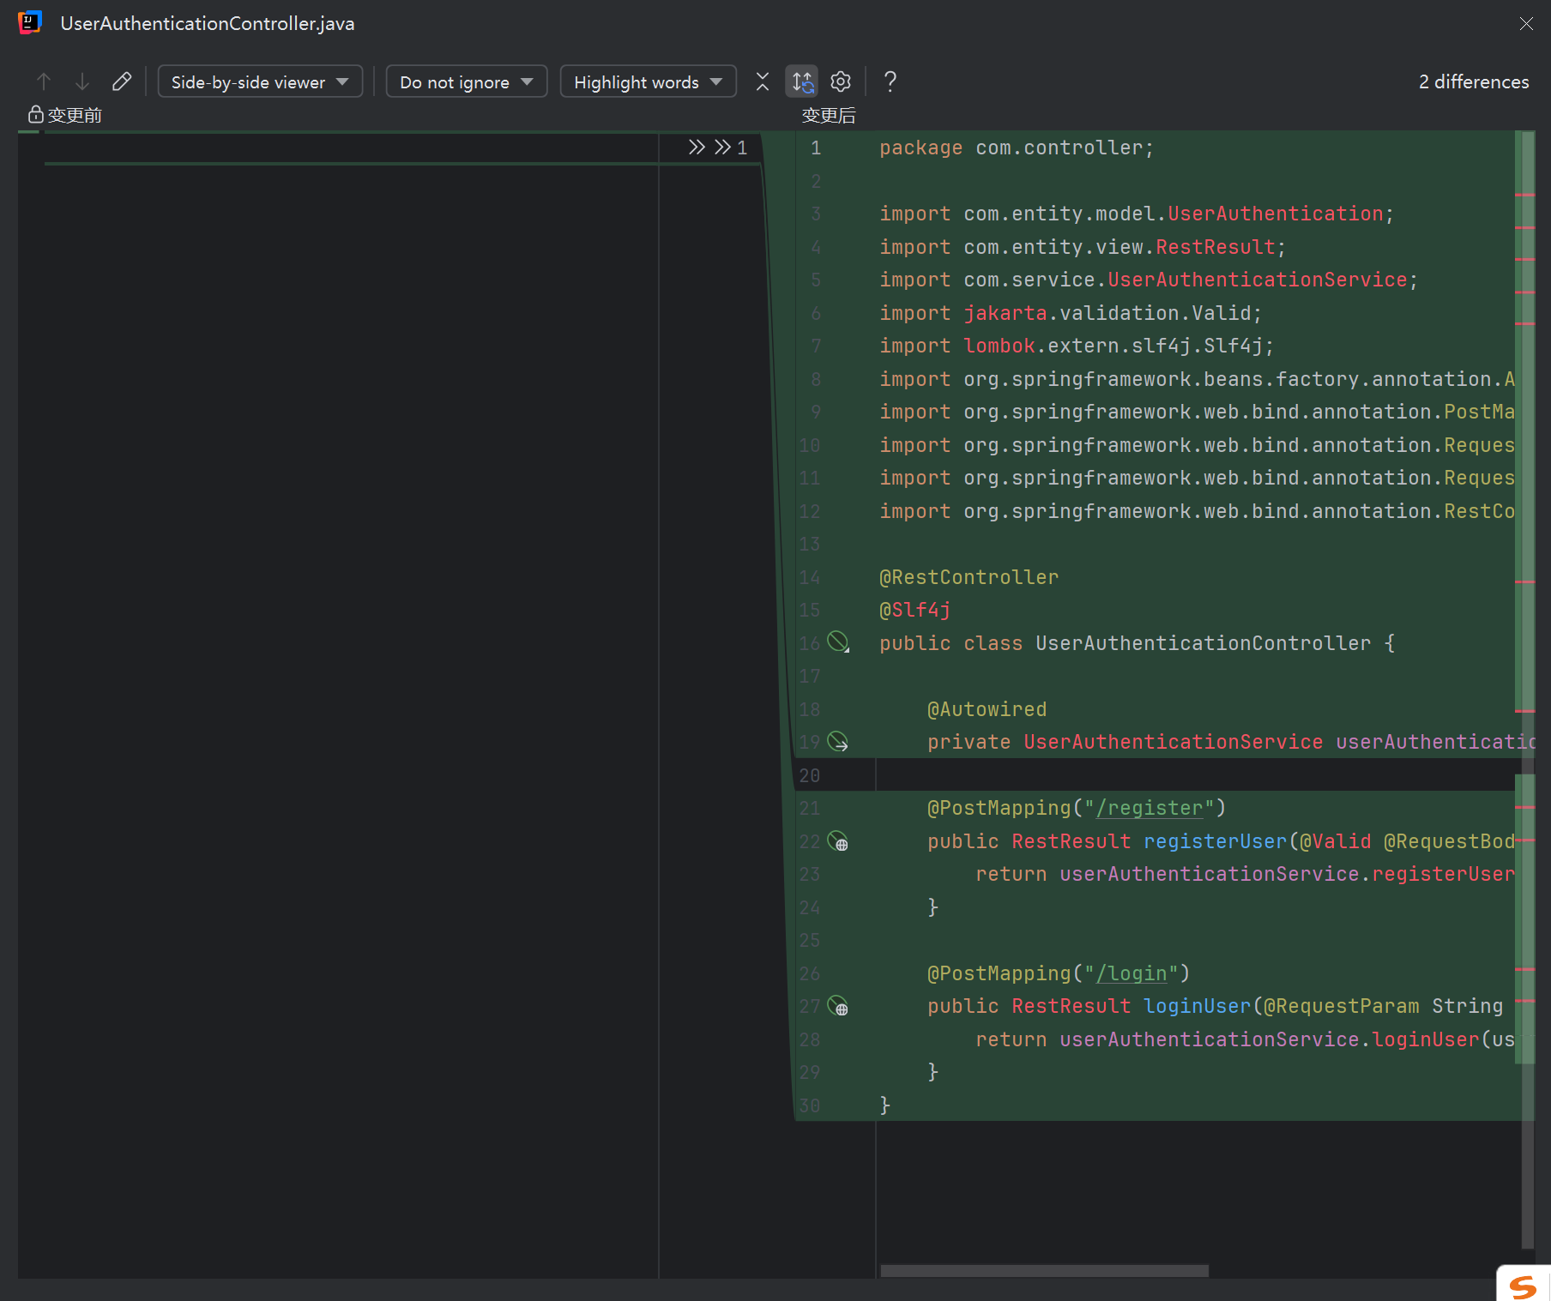
Task: Go to previous difference arrow
Action: tap(44, 81)
